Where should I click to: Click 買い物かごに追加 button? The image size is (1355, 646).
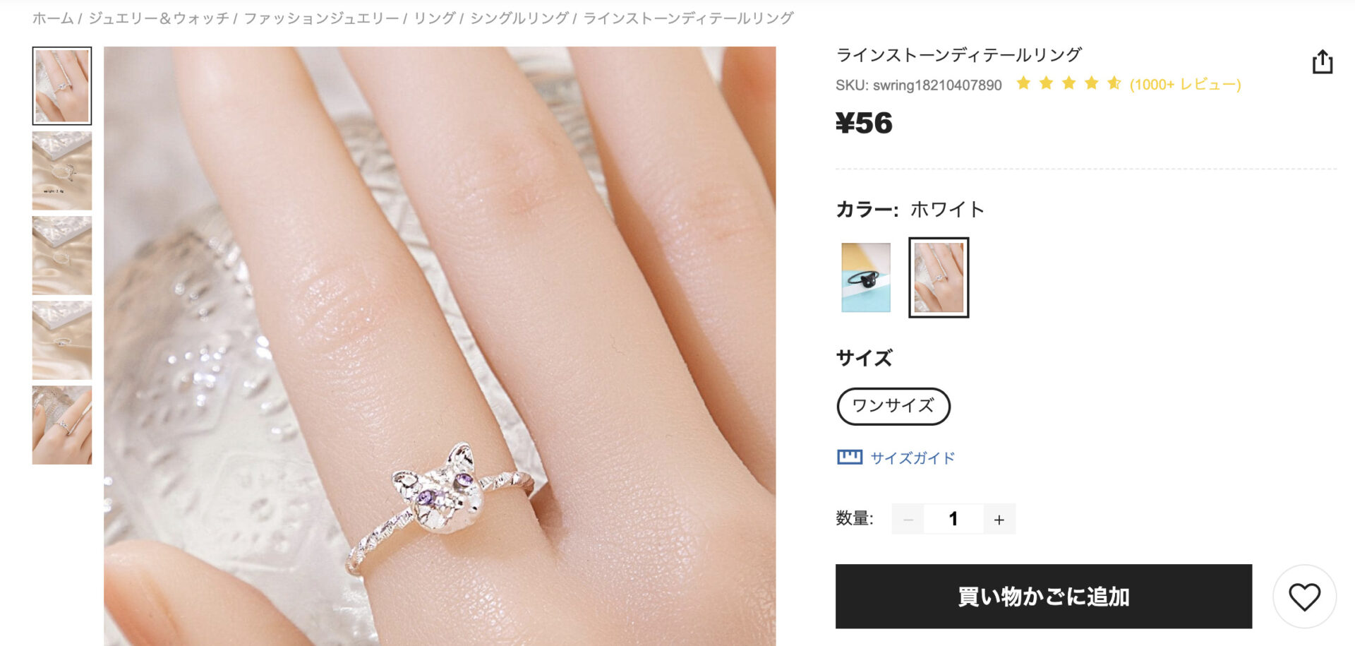pyautogui.click(x=1044, y=597)
